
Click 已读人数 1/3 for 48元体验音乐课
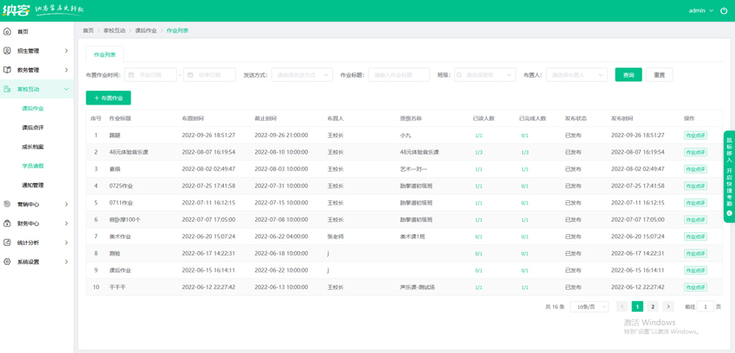coord(478,153)
